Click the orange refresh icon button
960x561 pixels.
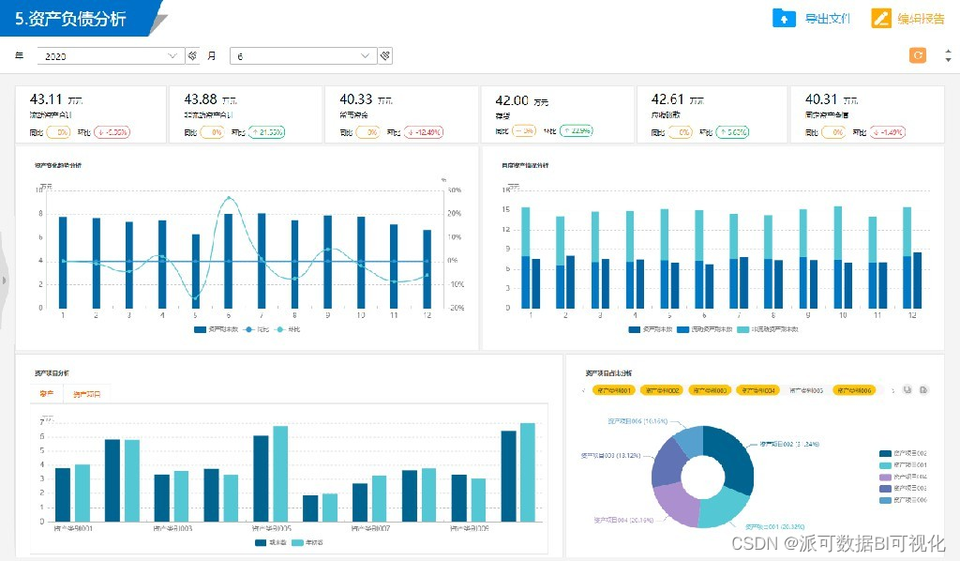[918, 55]
